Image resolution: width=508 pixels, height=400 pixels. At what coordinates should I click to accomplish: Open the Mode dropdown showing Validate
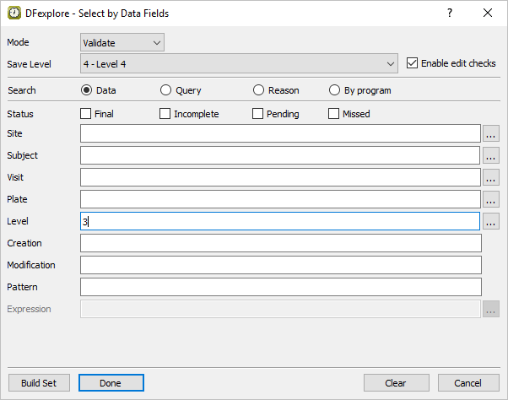click(122, 42)
